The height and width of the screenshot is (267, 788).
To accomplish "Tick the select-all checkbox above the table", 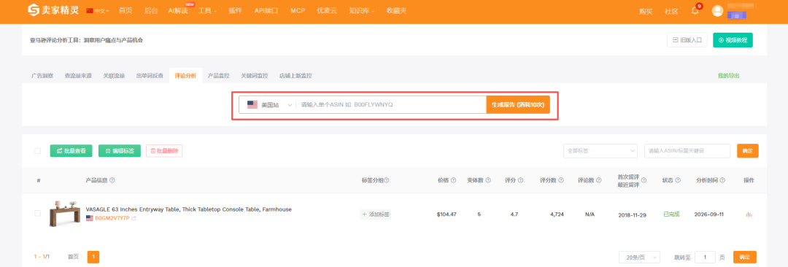I will 38,151.
